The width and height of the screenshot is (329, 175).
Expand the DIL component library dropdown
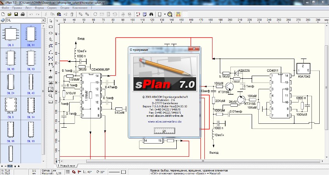point(43,20)
